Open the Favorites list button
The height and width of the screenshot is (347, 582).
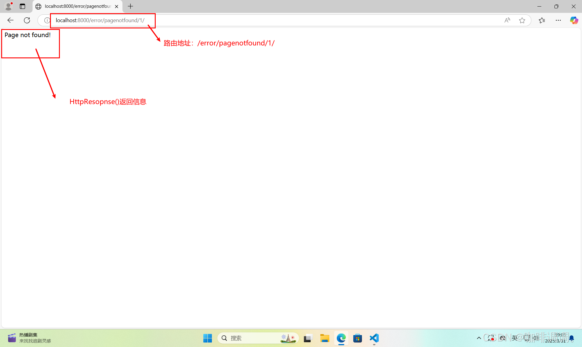coord(542,20)
